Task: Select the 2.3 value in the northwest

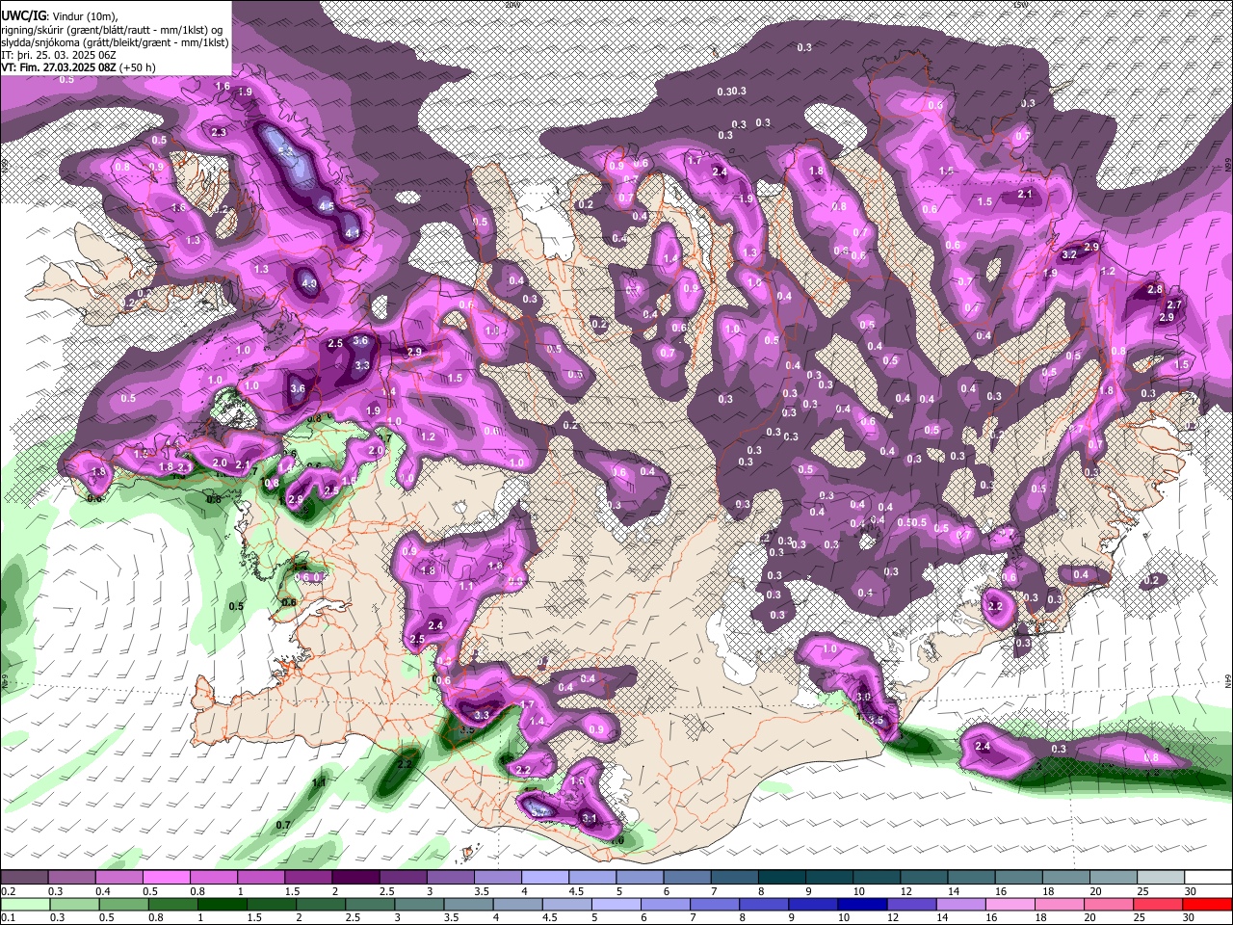Action: coord(219,132)
